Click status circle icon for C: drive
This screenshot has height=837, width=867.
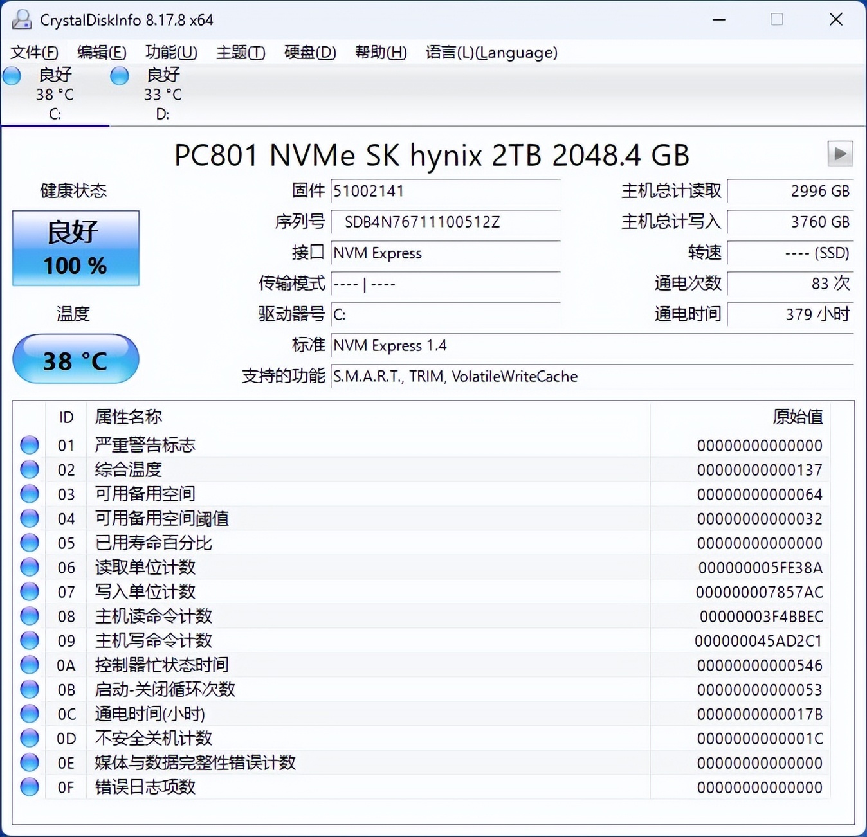[12, 76]
